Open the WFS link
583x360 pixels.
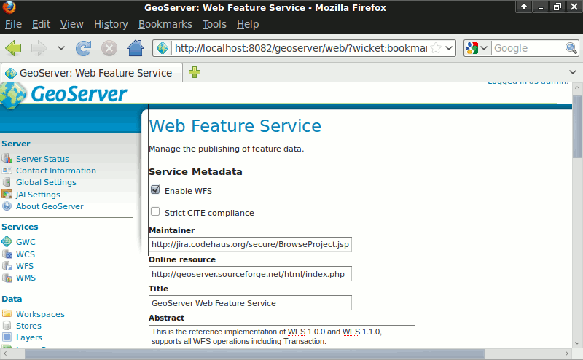25,266
